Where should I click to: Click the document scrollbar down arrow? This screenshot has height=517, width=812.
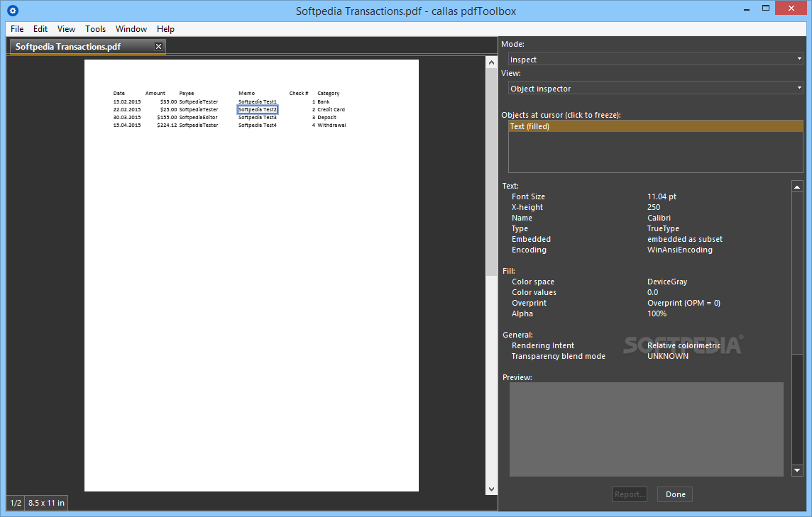coord(491,489)
